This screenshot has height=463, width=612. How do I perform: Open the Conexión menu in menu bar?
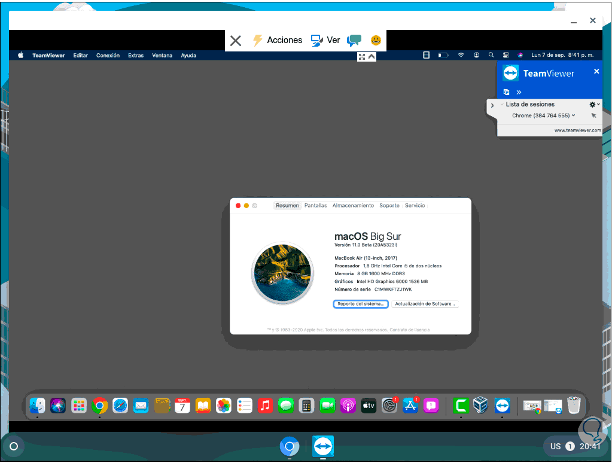coord(108,56)
